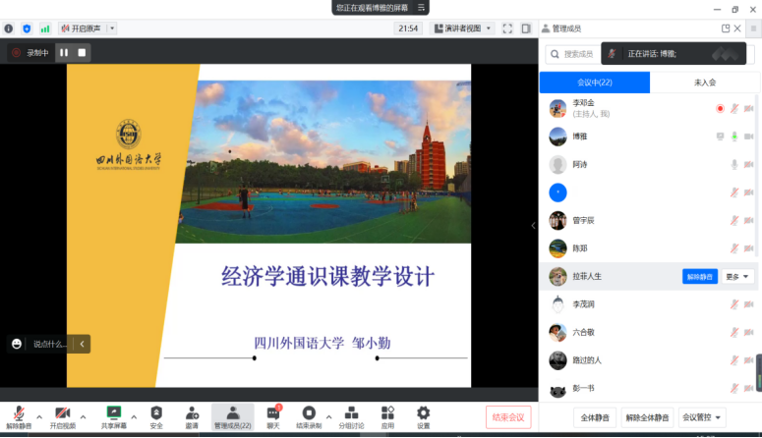Click the meeting info icon at top left

pyautogui.click(x=9, y=28)
